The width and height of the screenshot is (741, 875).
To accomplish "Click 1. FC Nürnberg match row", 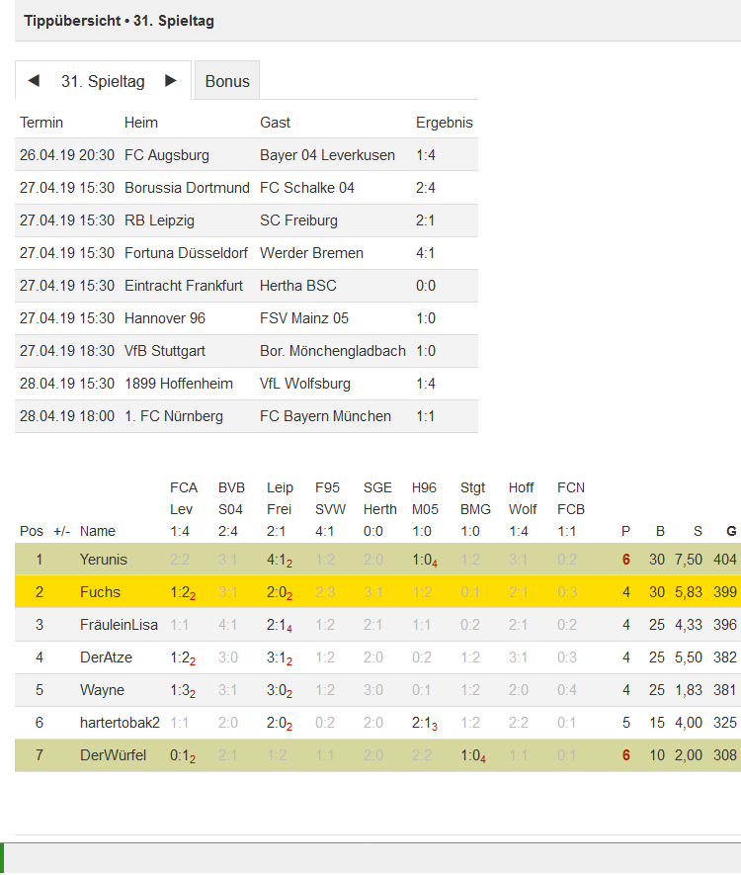I will point(246,415).
